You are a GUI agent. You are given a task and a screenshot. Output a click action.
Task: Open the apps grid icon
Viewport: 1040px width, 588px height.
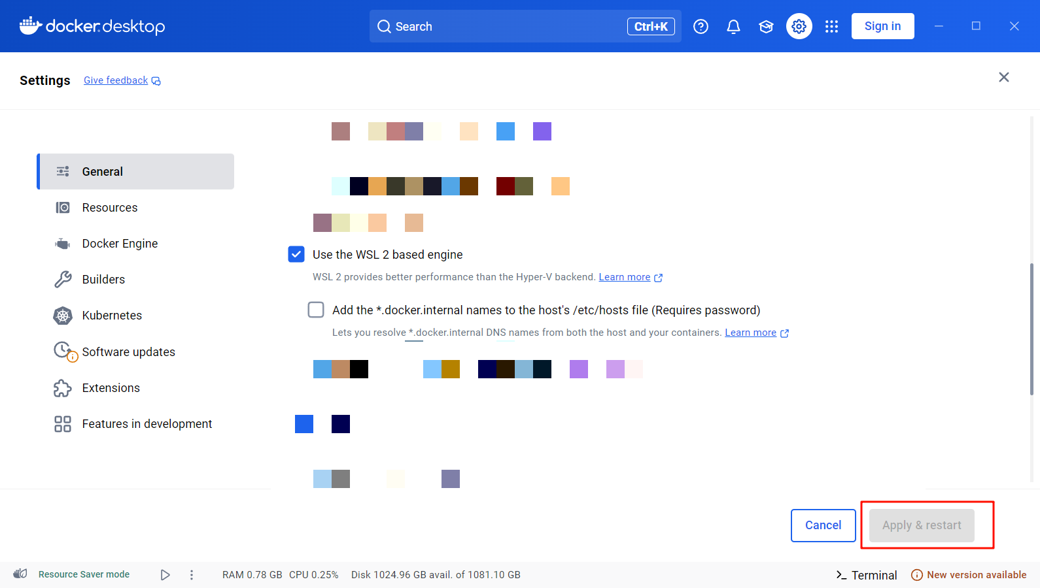click(831, 26)
